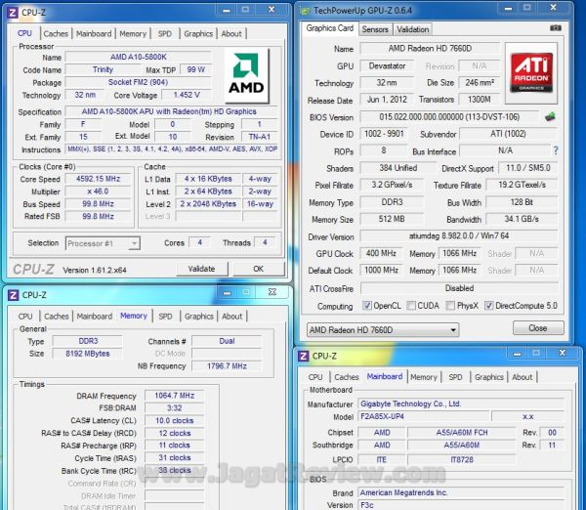Open the Processor #1 selection dropdown
Screen dimensions: 586x510
coord(103,243)
